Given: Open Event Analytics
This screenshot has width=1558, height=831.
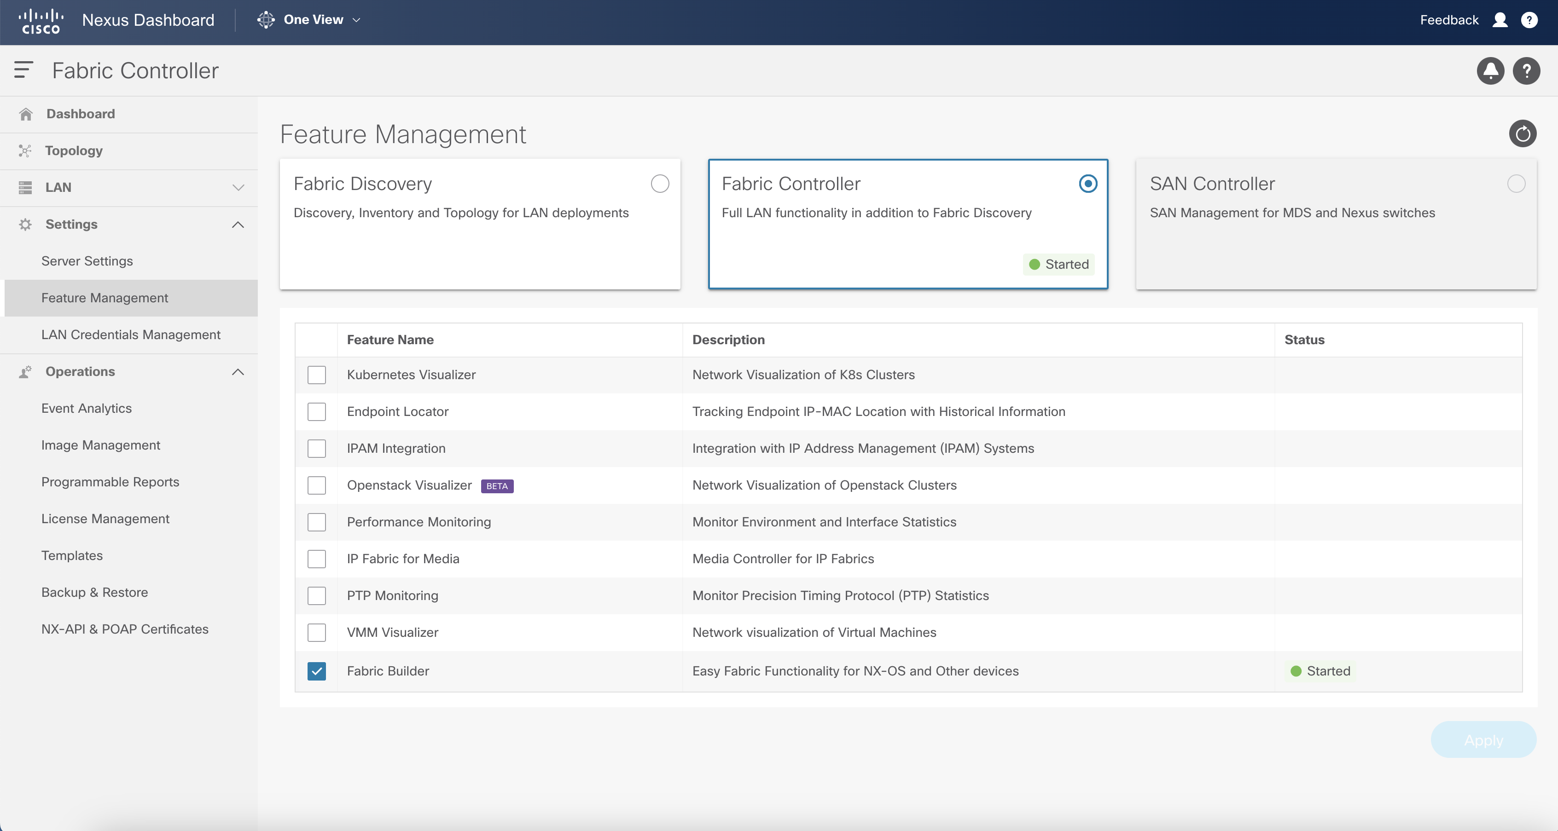Looking at the screenshot, I should tap(87, 409).
